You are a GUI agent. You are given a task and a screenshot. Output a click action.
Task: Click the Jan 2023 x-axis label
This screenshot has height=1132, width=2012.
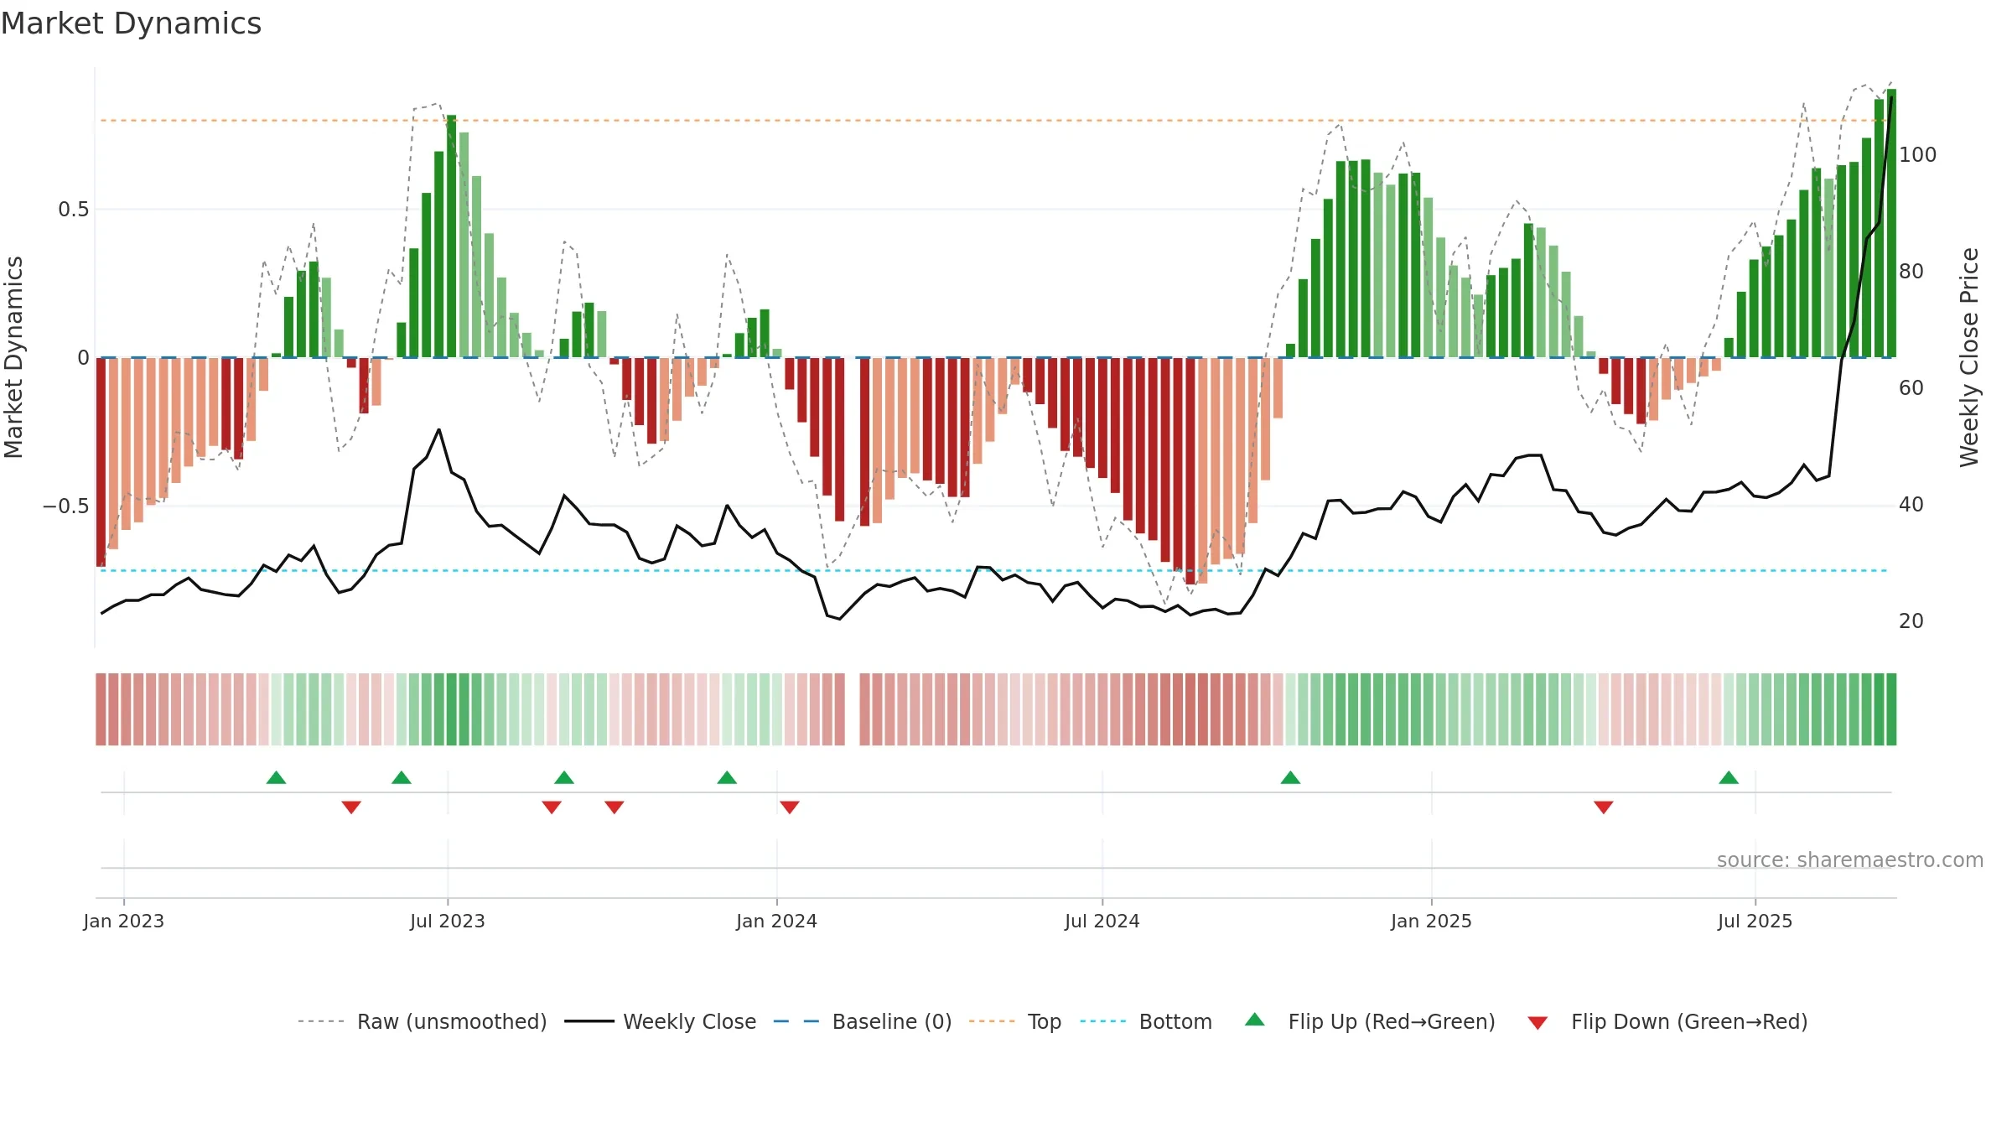[x=124, y=921]
